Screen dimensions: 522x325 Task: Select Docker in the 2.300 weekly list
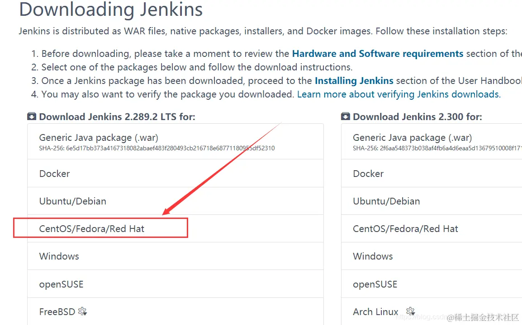[432, 173]
